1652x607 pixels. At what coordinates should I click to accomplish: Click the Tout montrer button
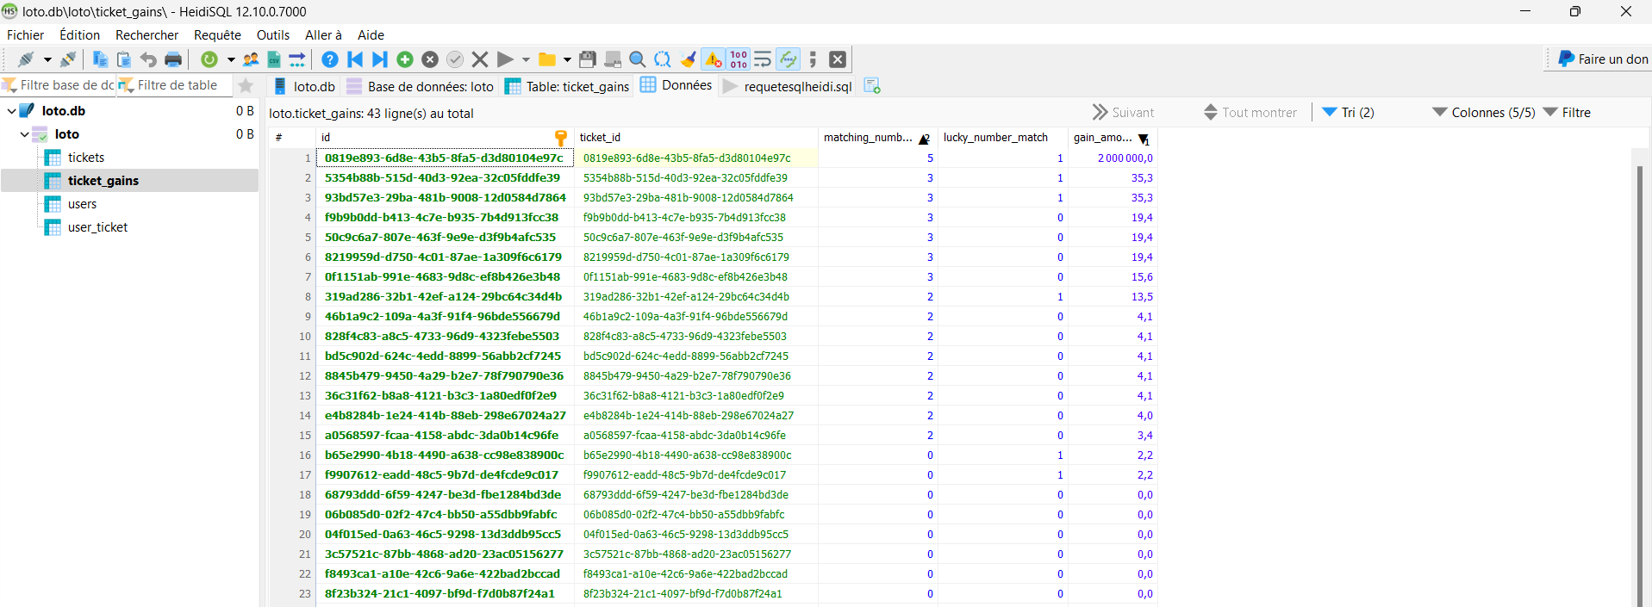point(1250,113)
